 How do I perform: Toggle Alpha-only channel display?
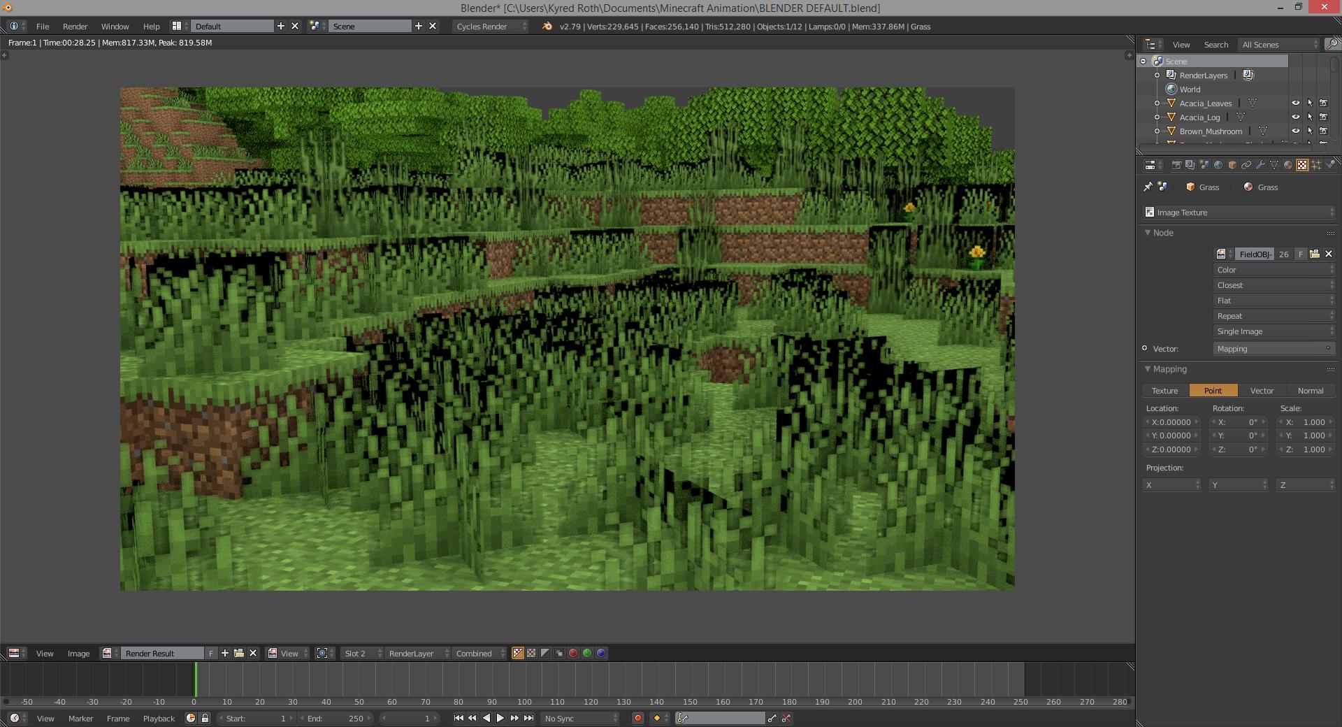(x=545, y=653)
